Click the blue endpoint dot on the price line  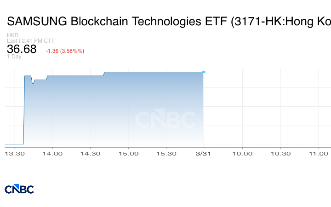[204, 72]
